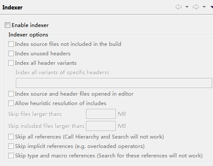Screen dimensions: 213x166
Task: Tick the Enable indexer checkbox
Action: [7, 25]
